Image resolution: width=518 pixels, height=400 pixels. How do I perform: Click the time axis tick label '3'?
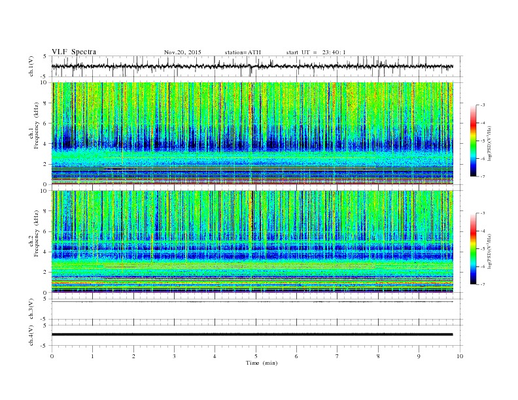click(x=174, y=356)
